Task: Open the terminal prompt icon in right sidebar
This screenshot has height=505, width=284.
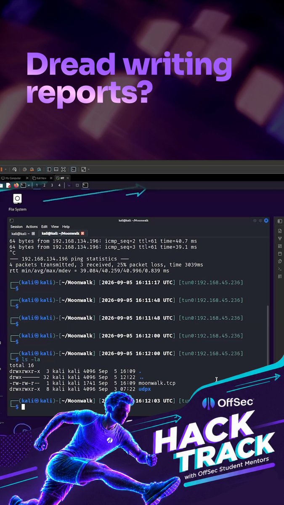Action: pyautogui.click(x=280, y=269)
